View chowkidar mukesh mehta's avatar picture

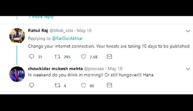point(17,74)
